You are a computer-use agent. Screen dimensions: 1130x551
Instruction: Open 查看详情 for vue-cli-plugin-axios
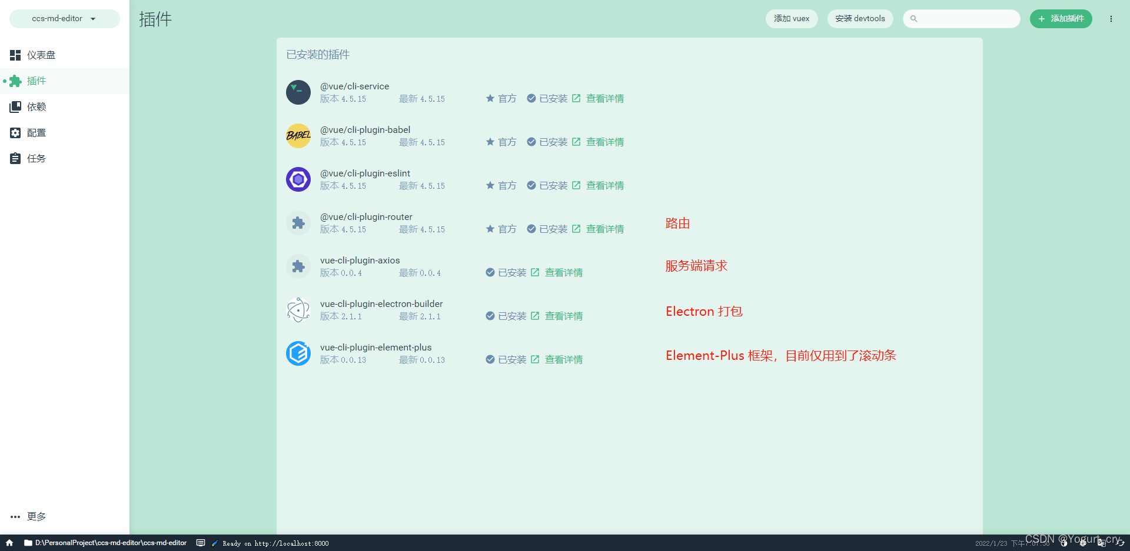563,272
